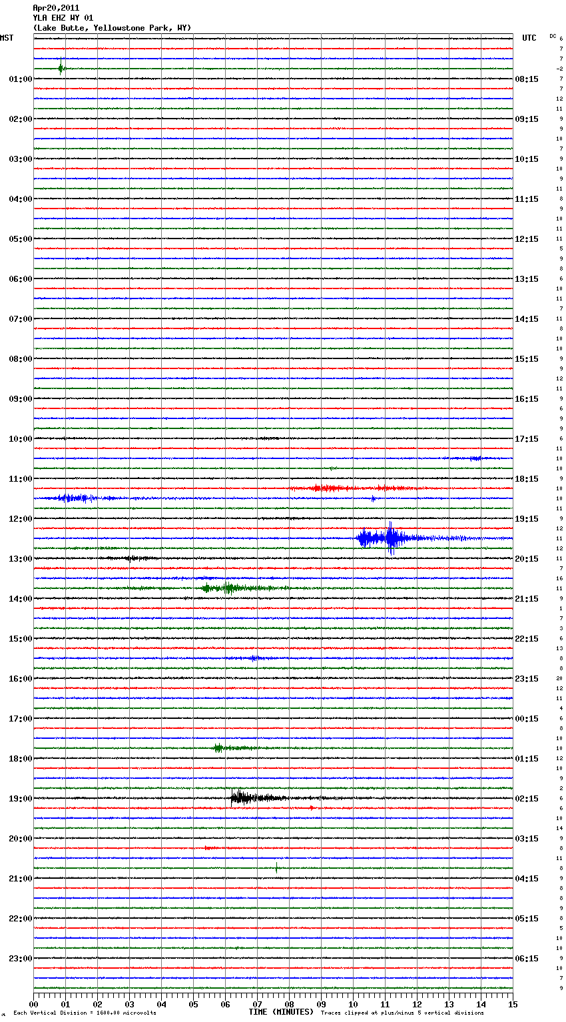Click the DC column header

(x=553, y=35)
